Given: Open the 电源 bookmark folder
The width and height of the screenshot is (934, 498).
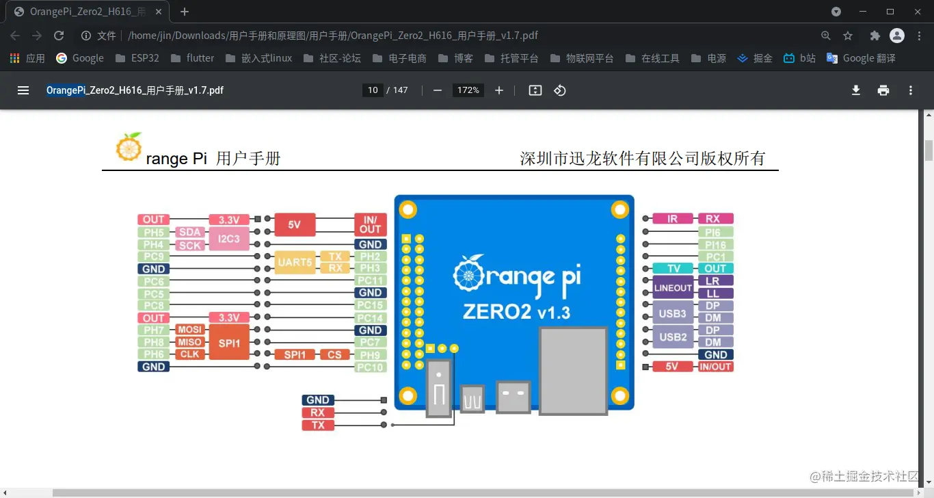Looking at the screenshot, I should [708, 58].
